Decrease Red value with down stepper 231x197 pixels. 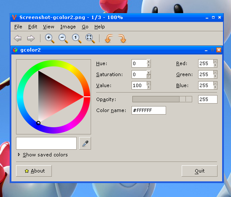215,65
